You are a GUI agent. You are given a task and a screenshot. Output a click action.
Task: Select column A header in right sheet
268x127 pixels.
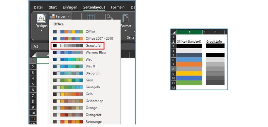click(189, 32)
